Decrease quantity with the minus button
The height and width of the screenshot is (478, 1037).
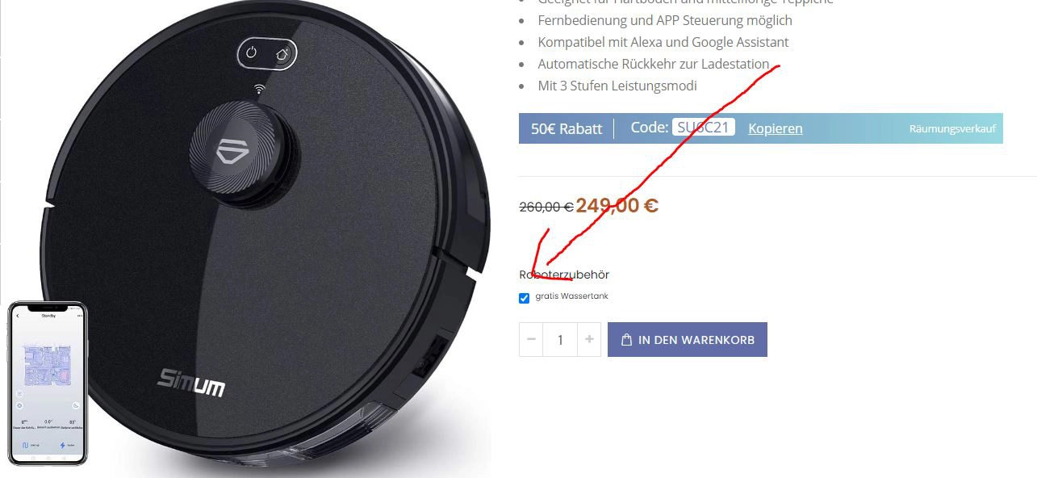[x=531, y=340]
